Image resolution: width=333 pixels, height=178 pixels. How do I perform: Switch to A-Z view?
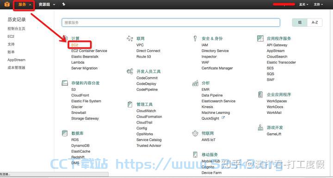[x=315, y=23]
